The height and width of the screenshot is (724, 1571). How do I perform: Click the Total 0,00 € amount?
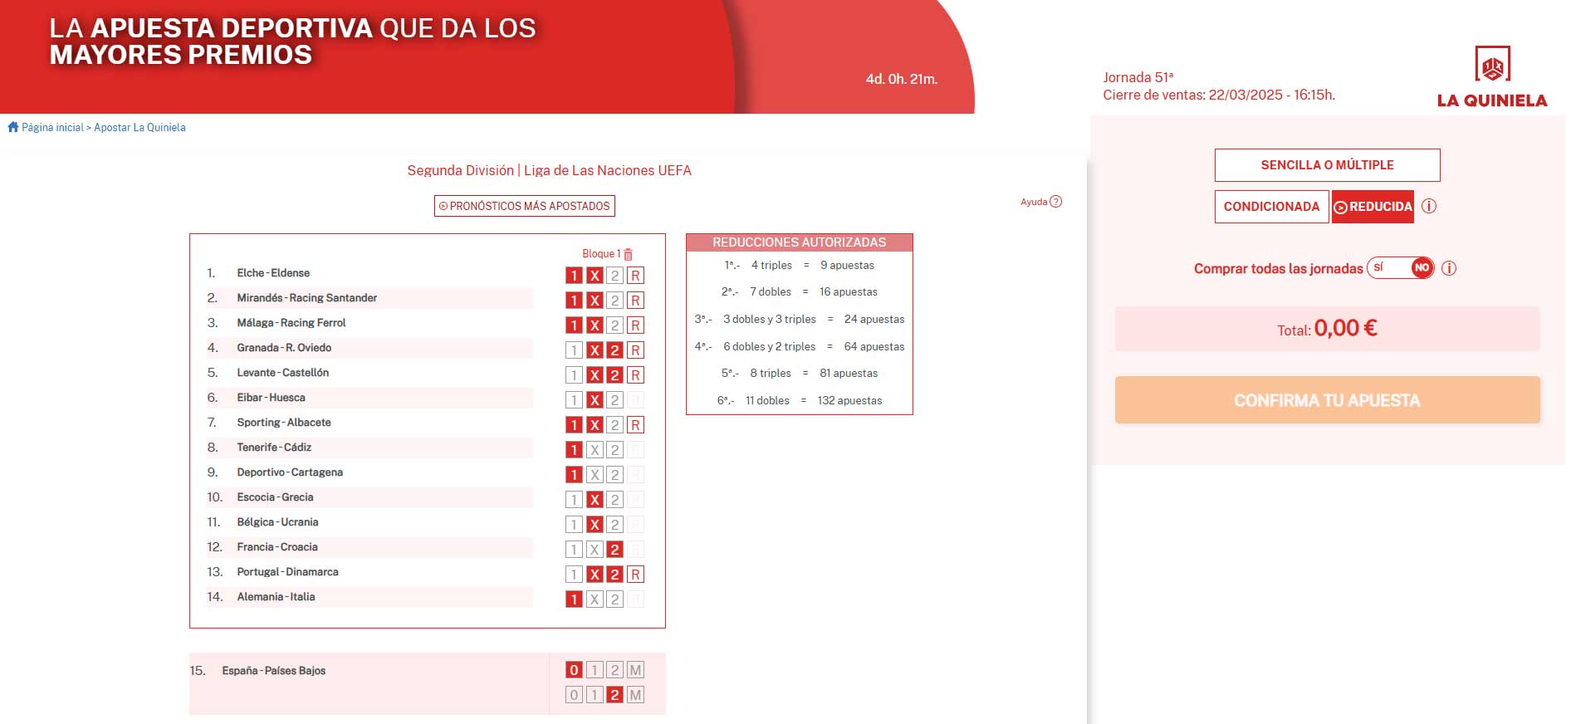pyautogui.click(x=1345, y=328)
